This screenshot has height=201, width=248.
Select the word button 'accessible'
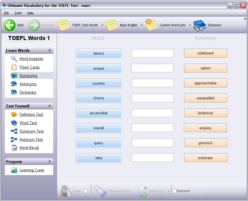point(99,113)
